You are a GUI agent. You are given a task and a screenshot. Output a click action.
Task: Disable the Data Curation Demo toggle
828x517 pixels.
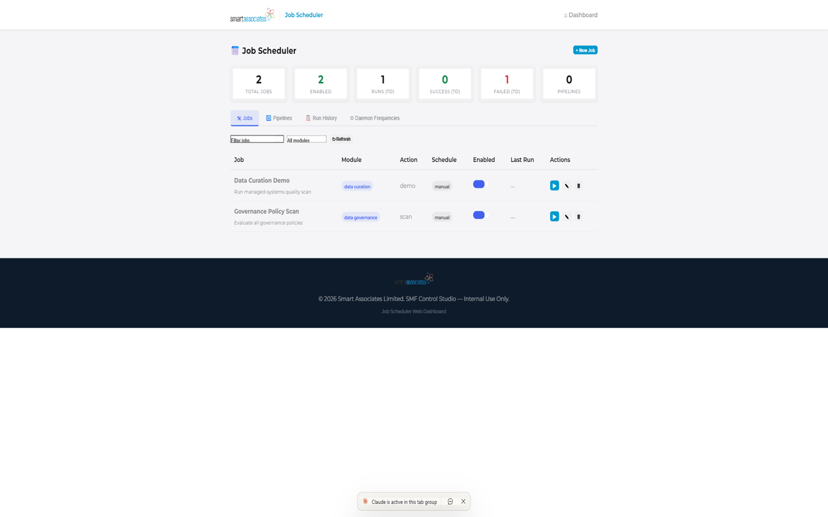479,184
